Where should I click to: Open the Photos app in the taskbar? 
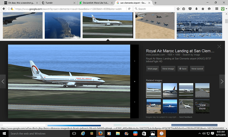tap(153, 133)
